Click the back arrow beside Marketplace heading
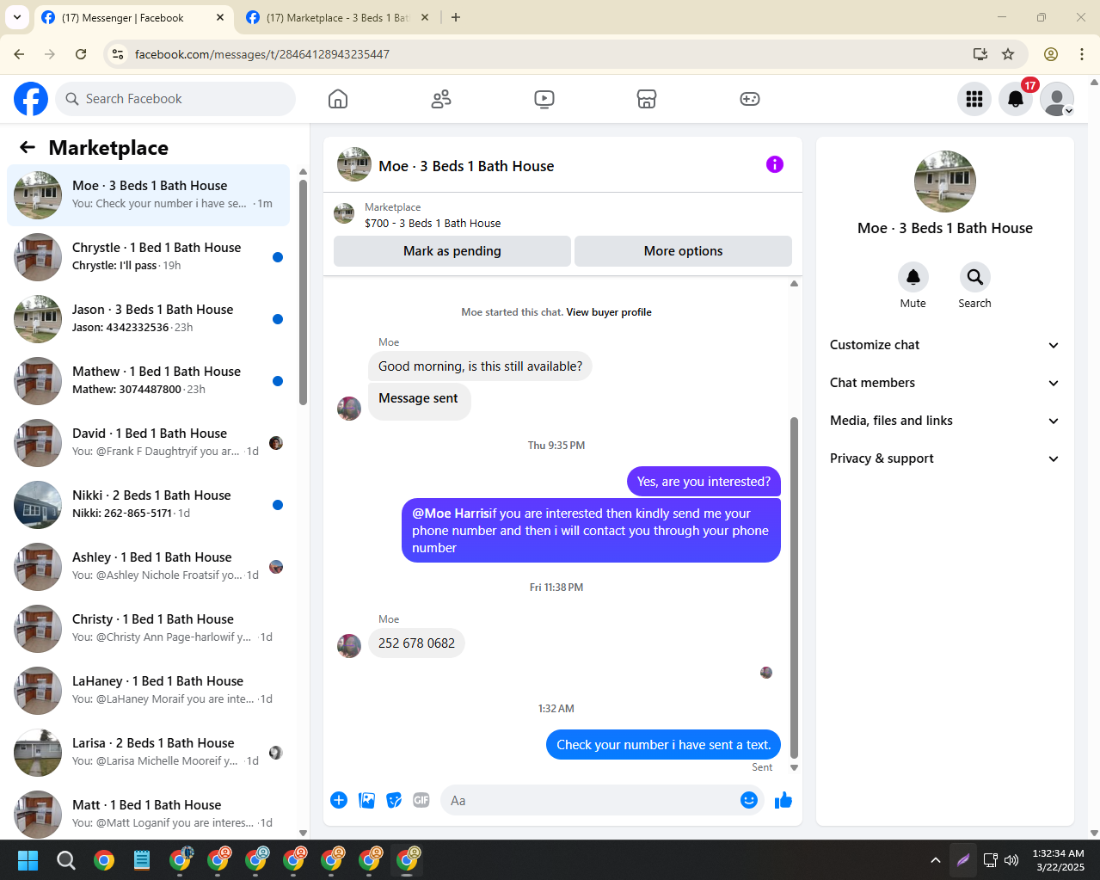1100x880 pixels. [28, 147]
